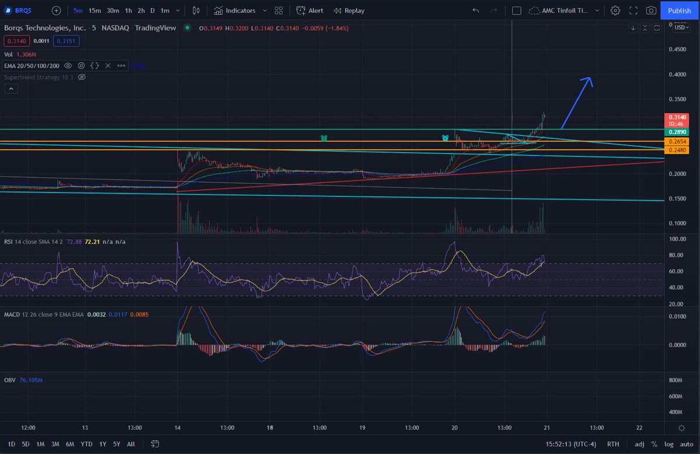Expand the timeframe interval dropdown
The image size is (700, 454).
178,10
